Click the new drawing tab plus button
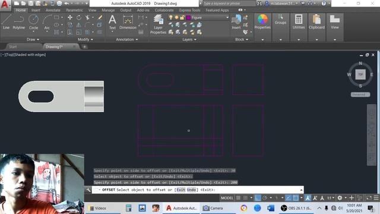 84,46
